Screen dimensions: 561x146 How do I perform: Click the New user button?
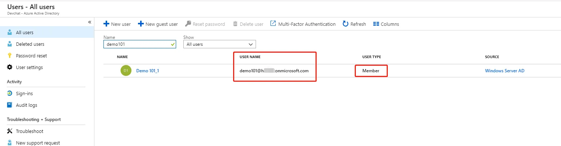click(x=117, y=24)
